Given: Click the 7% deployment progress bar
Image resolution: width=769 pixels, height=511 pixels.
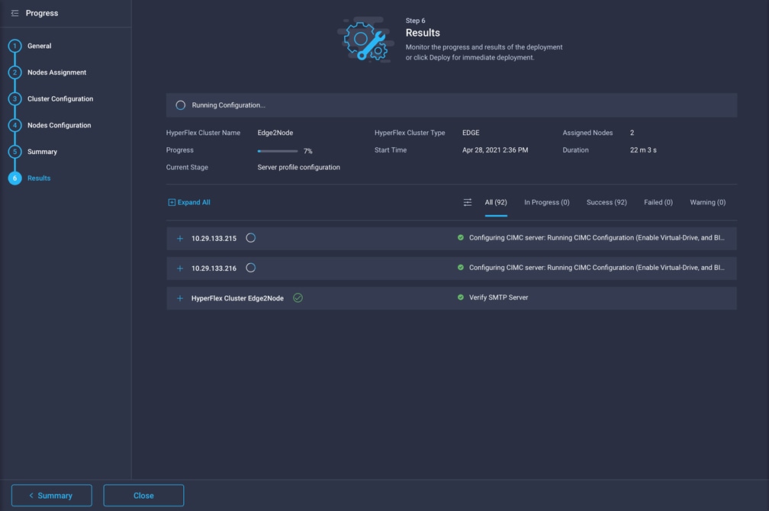Looking at the screenshot, I should (278, 151).
